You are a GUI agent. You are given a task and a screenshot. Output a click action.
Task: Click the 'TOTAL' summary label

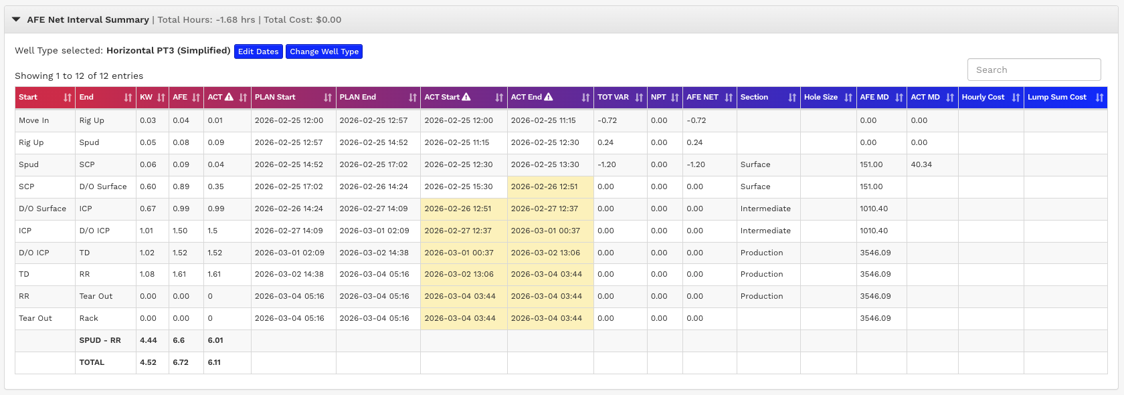point(92,362)
